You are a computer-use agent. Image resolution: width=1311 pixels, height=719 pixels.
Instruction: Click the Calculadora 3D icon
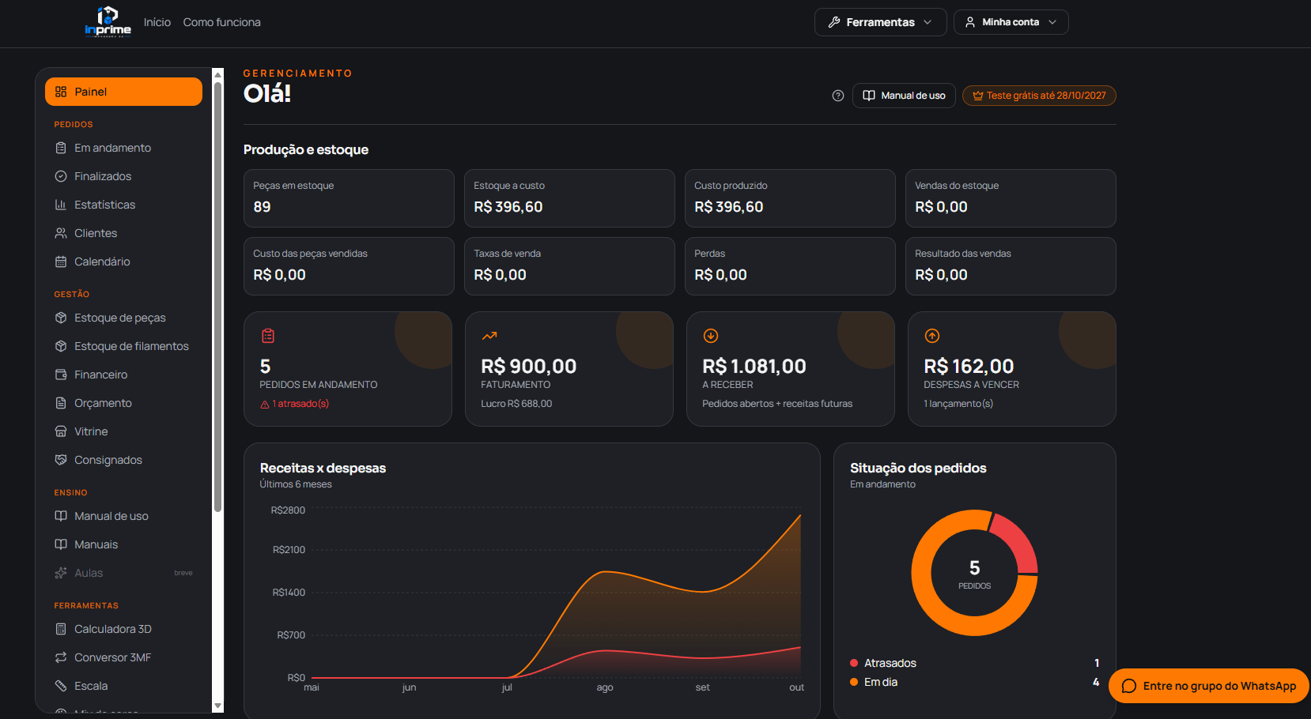click(x=61, y=629)
